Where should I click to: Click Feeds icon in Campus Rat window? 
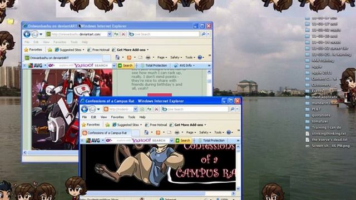(x=158, y=132)
